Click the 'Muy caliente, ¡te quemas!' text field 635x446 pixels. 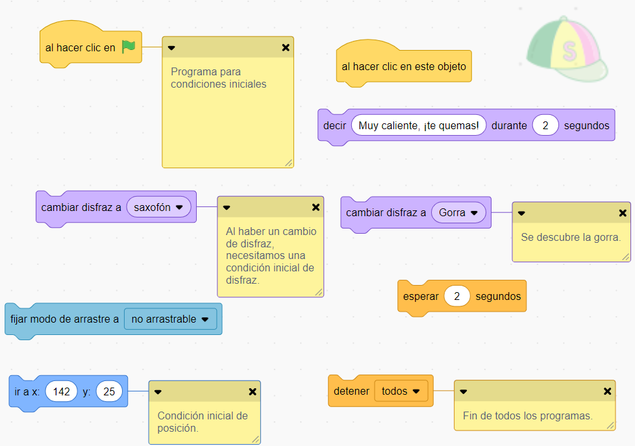pos(419,125)
